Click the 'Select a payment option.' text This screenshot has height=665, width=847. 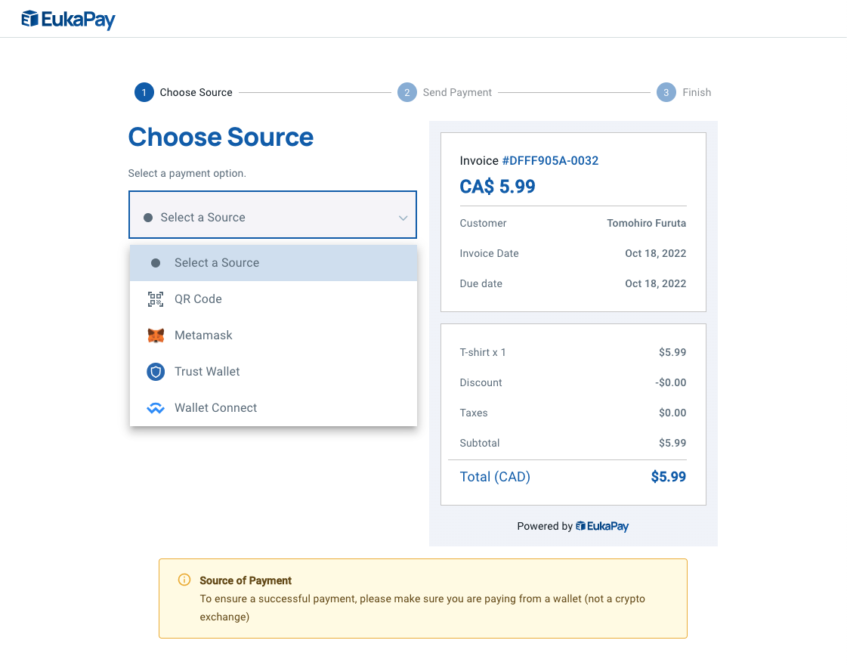click(x=187, y=173)
